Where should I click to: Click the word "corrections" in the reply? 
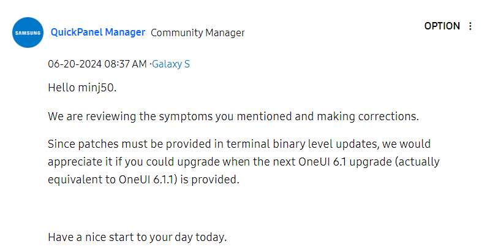click(x=390, y=116)
